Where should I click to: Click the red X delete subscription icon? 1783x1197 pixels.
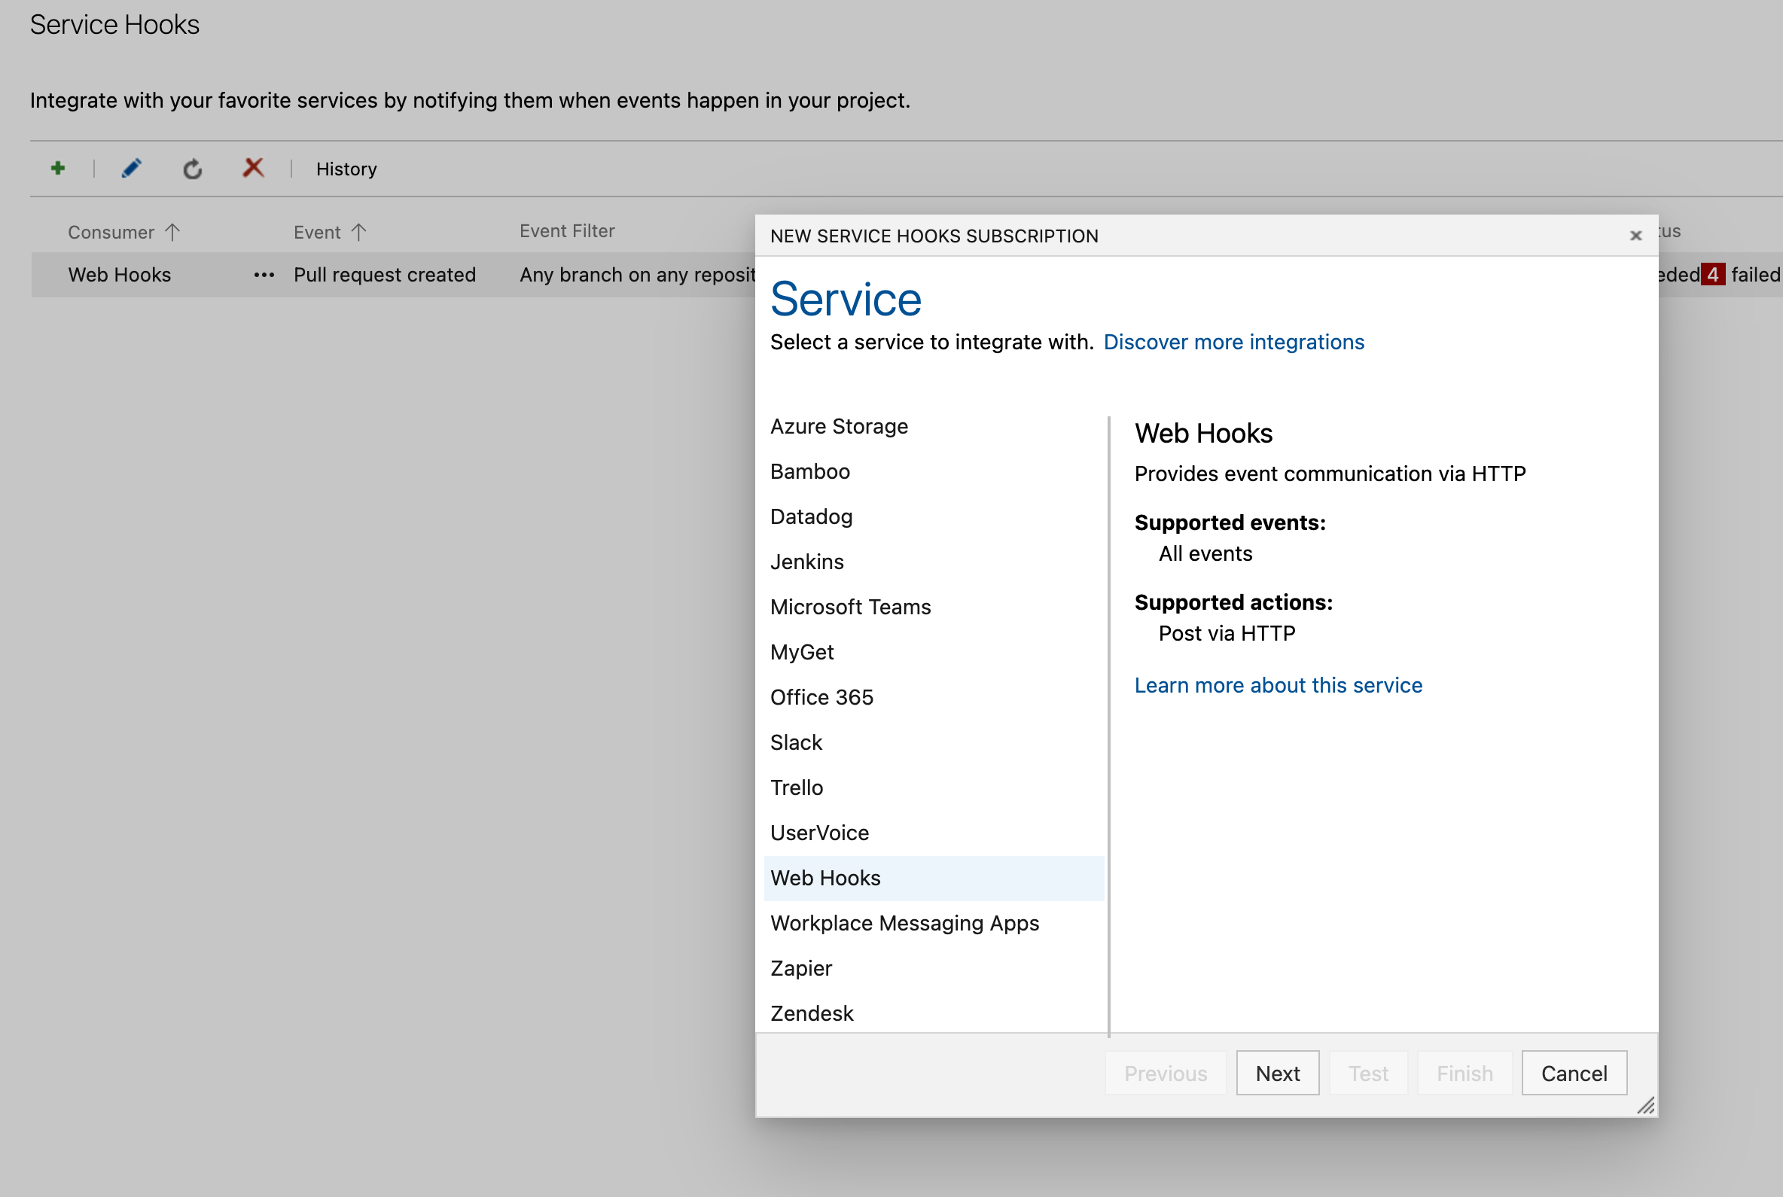(x=253, y=168)
